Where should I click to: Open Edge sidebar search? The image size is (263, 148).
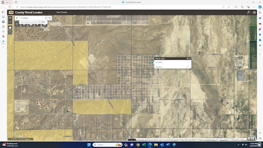point(260,13)
